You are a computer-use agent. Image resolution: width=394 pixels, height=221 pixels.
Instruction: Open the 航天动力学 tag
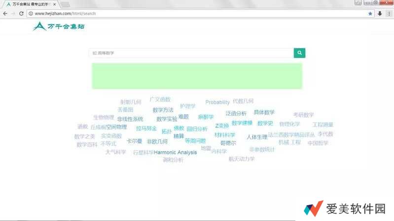(x=242, y=159)
